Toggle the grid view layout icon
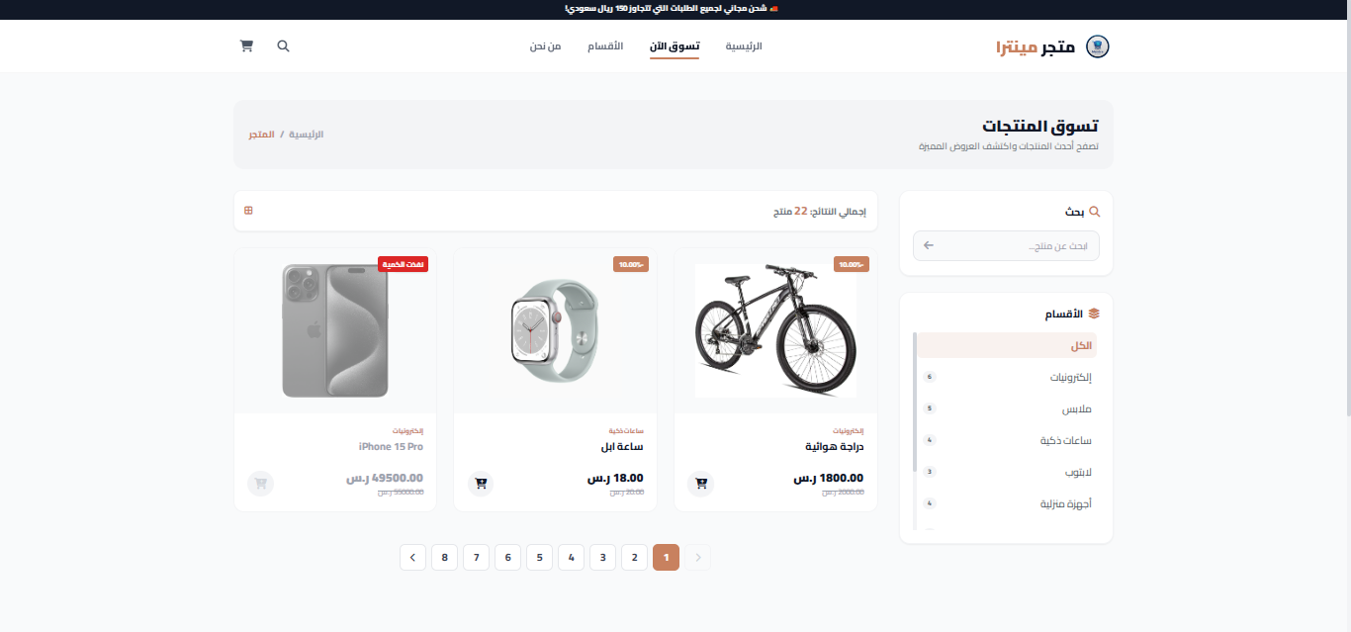This screenshot has height=632, width=1351. 248,211
